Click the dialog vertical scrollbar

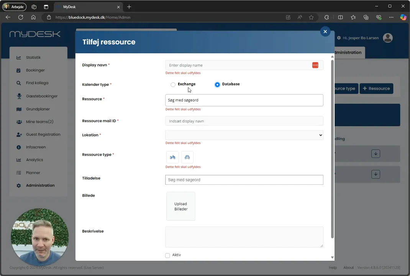click(332, 149)
